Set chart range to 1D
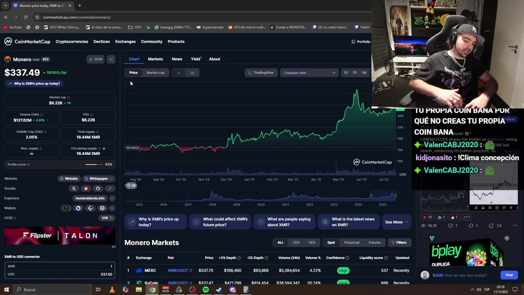This screenshot has height=295, width=524. [x=346, y=73]
